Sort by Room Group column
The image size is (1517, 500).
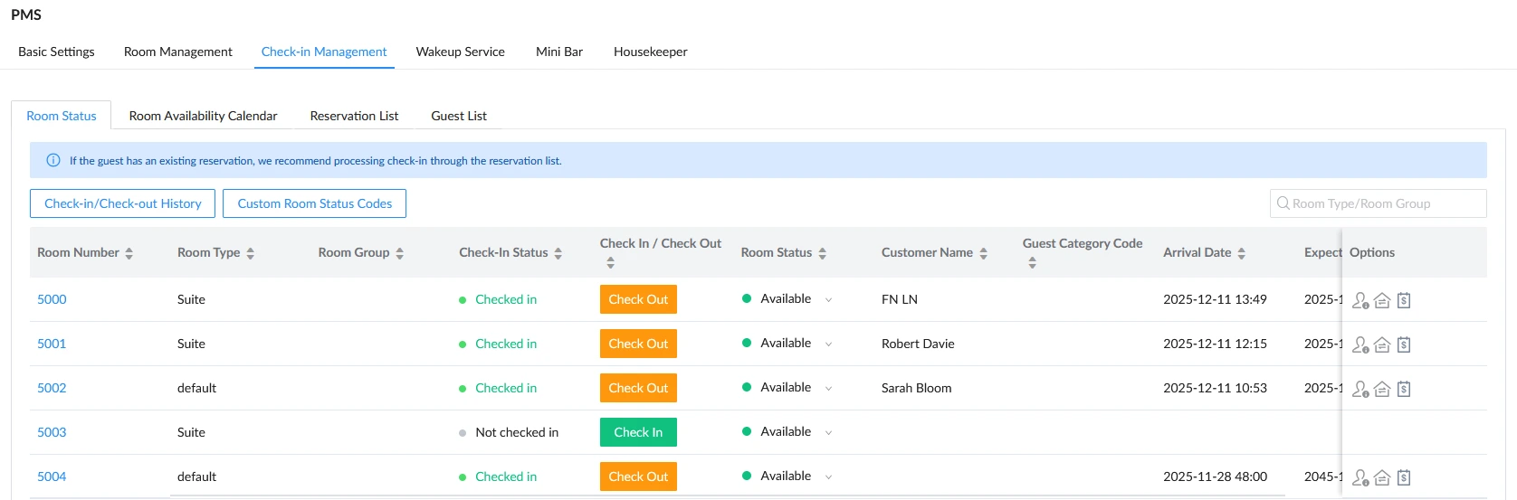point(400,253)
